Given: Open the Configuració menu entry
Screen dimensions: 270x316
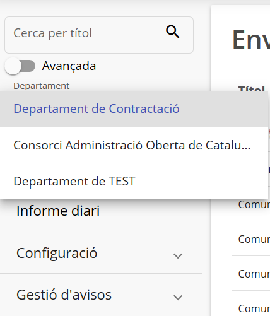Looking at the screenshot, I should pyautogui.click(x=101, y=252).
